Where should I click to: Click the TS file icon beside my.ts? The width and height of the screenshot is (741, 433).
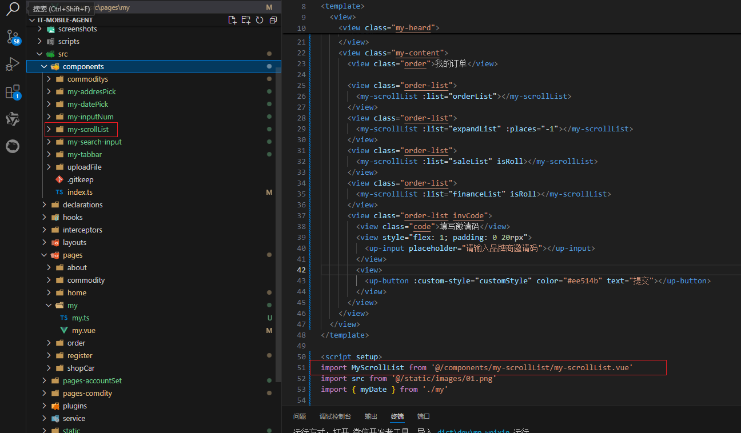coord(64,318)
